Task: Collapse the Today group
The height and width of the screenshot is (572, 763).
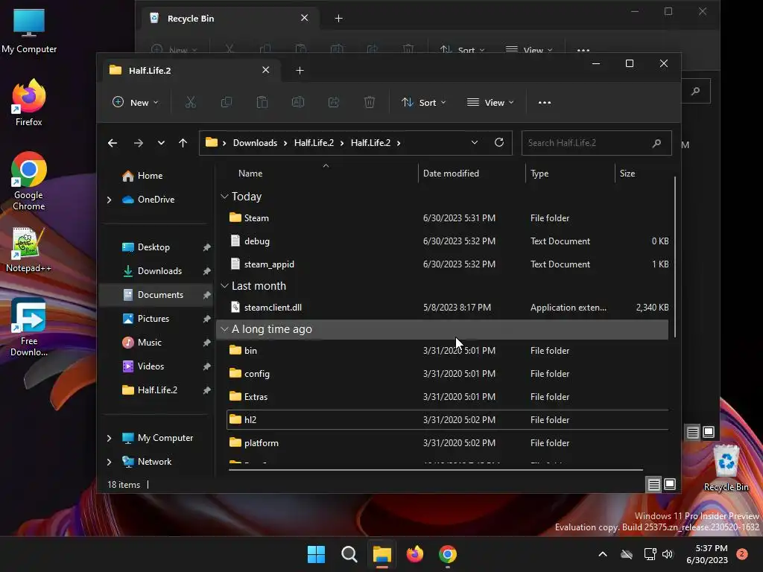Action: (x=224, y=197)
